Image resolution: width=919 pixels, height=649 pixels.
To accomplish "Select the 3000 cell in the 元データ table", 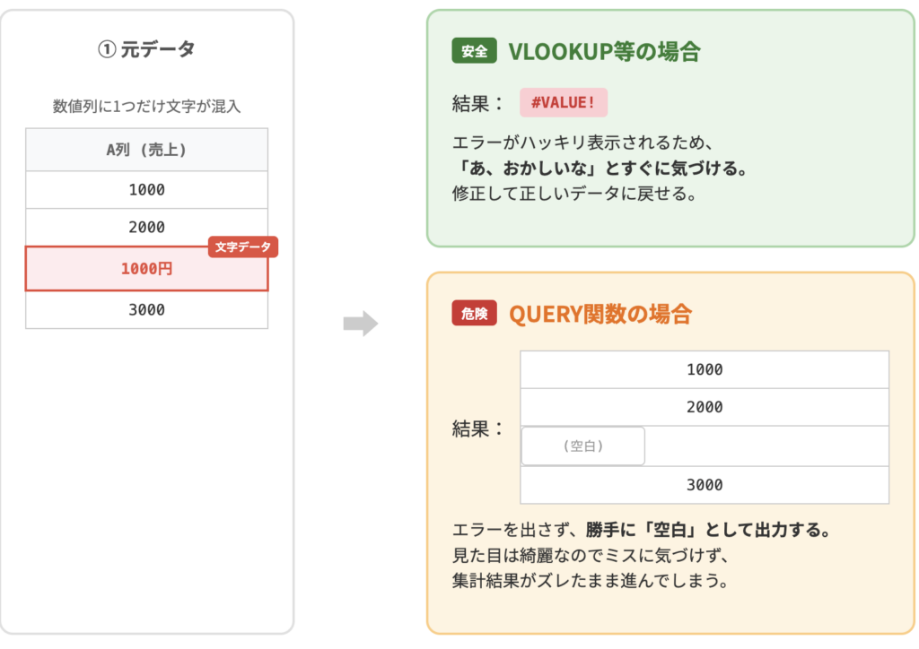I will [x=146, y=309].
